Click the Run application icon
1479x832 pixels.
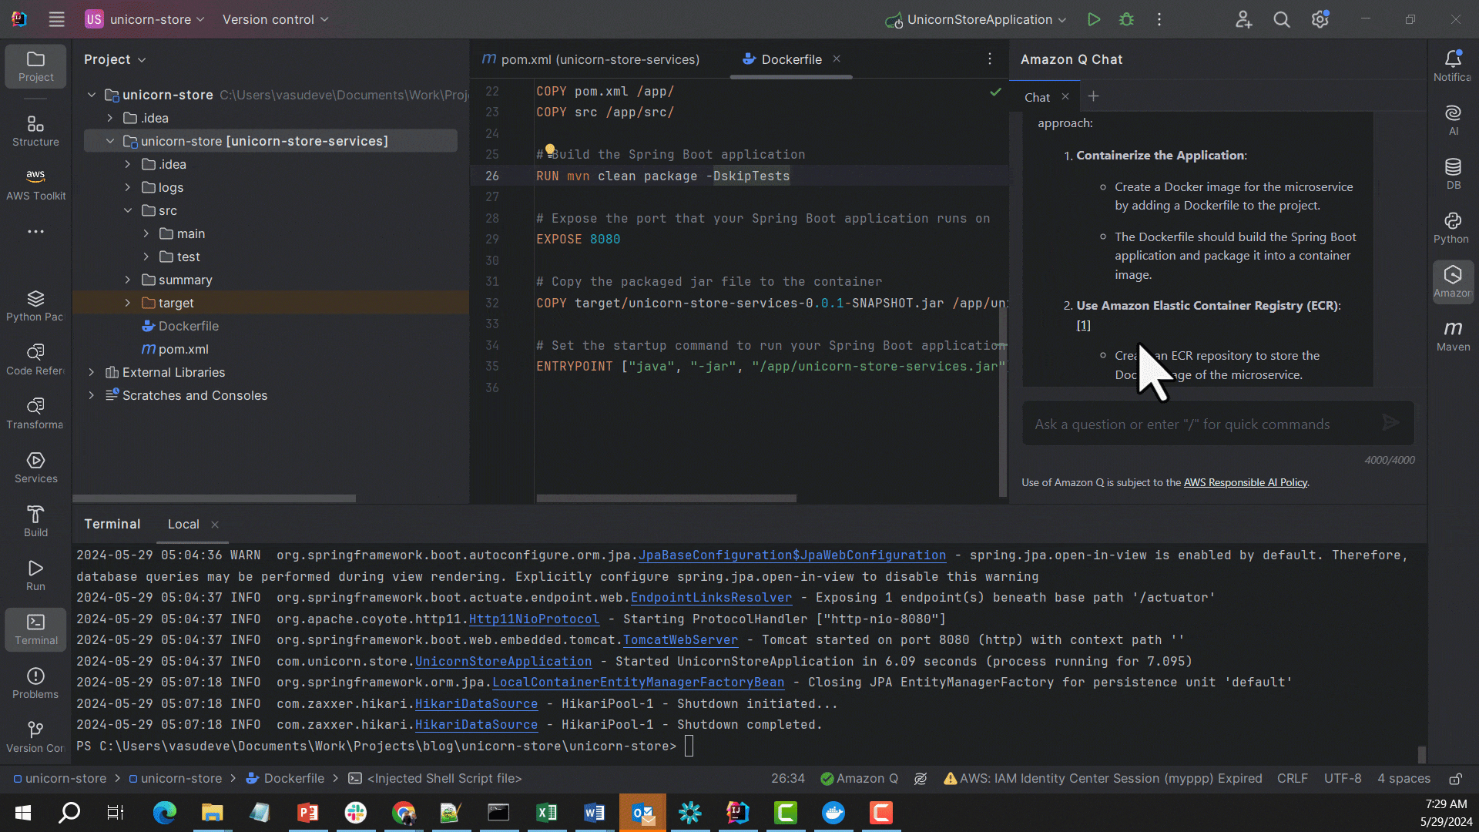1094,19
